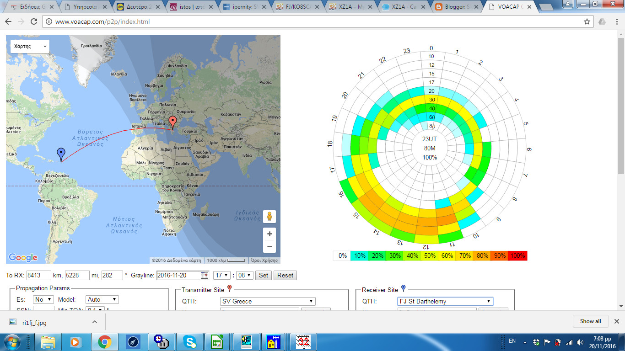
Task: Bookmark this page with the star icon
Action: (x=587, y=22)
